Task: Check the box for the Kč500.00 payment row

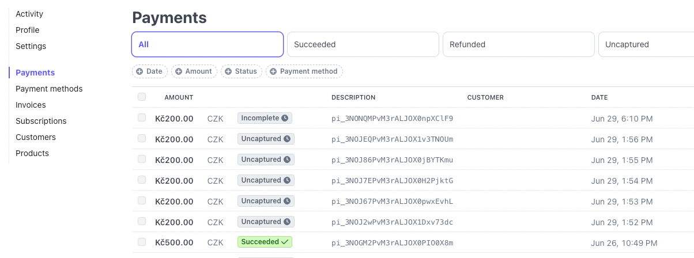Action: (142, 242)
